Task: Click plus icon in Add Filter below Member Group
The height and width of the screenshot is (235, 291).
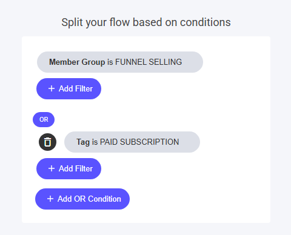Action: click(x=52, y=88)
